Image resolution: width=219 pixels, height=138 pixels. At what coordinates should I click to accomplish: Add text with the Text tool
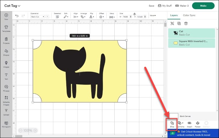pyautogui.click(x=6, y=76)
